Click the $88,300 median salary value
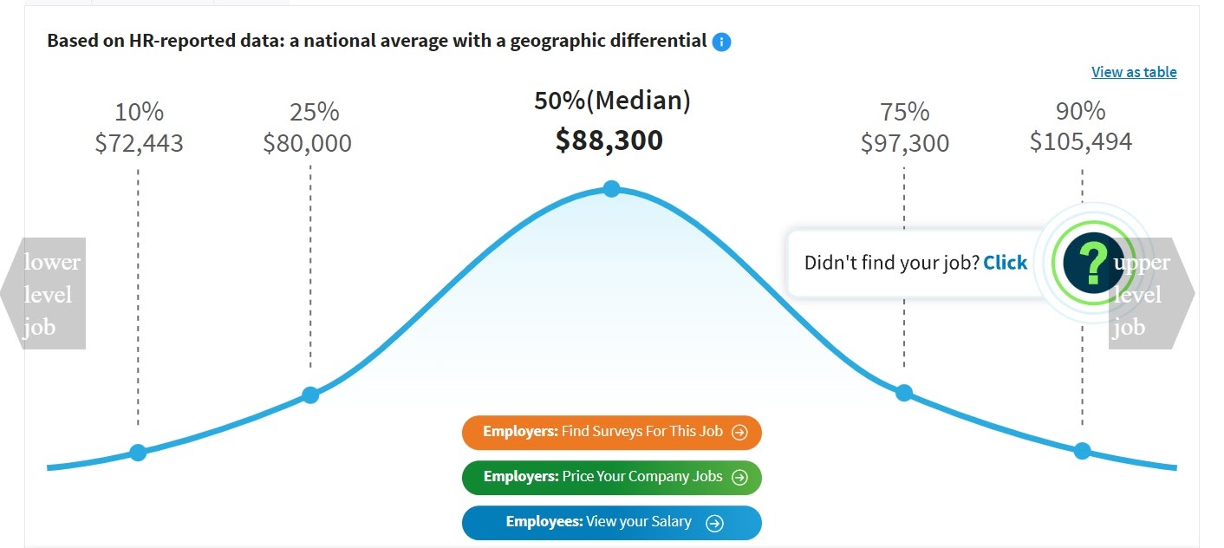Screen dimensions: 1224x548 pos(609,140)
